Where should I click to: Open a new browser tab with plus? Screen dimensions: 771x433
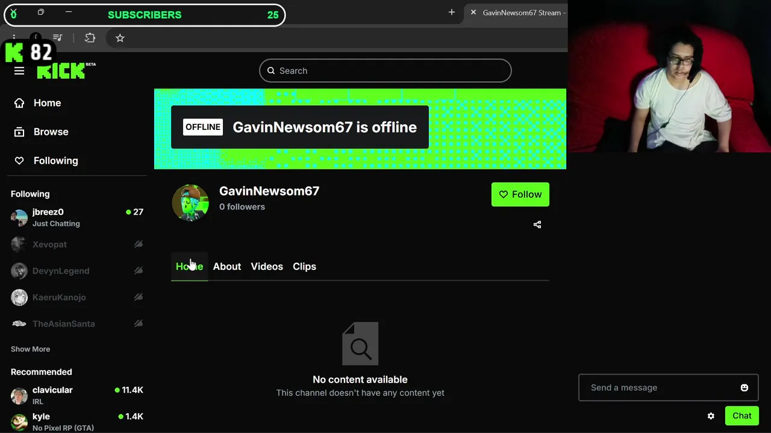click(452, 12)
